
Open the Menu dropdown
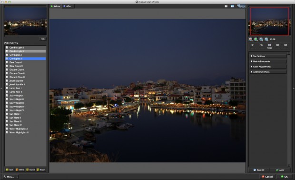(10, 177)
